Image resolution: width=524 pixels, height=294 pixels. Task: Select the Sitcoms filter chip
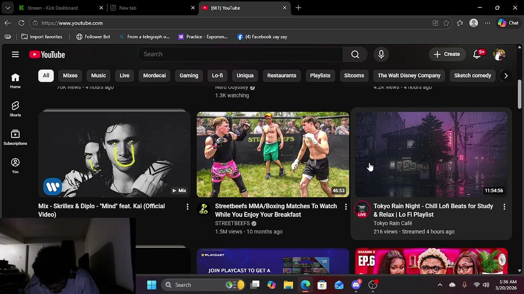[354, 76]
